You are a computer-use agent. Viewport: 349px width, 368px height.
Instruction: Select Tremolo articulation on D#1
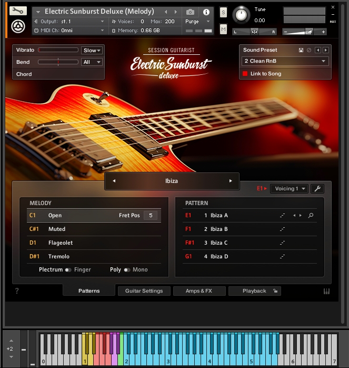click(94, 257)
